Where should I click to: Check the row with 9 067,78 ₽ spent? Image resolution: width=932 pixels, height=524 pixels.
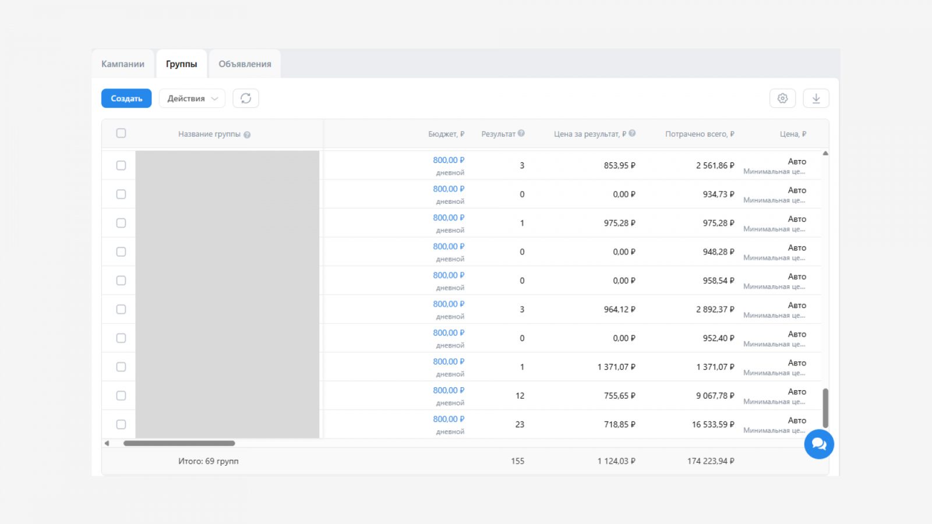[x=121, y=396]
